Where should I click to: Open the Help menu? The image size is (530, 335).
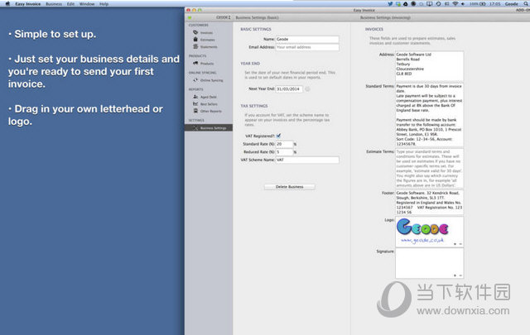point(104,4)
